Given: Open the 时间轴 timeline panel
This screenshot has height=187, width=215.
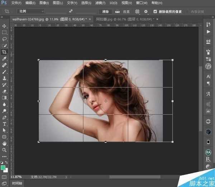Looking at the screenshot, I should (x=17, y=183).
